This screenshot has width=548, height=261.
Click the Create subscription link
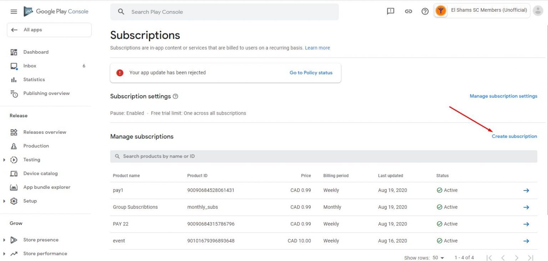pos(514,136)
